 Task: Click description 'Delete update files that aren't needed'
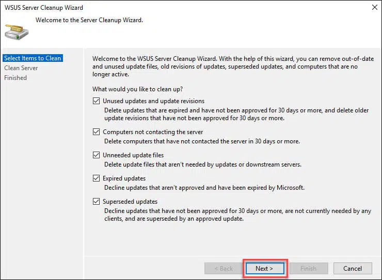(x=203, y=164)
